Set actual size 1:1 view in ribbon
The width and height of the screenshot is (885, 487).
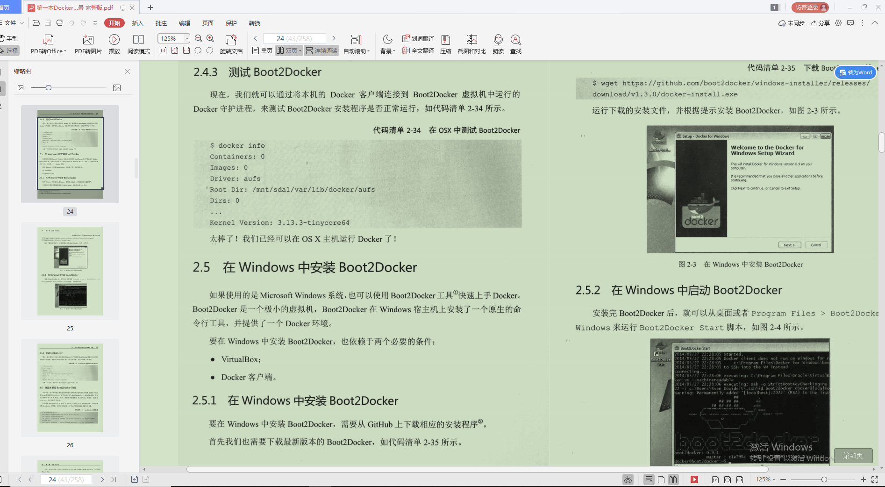[163, 50]
